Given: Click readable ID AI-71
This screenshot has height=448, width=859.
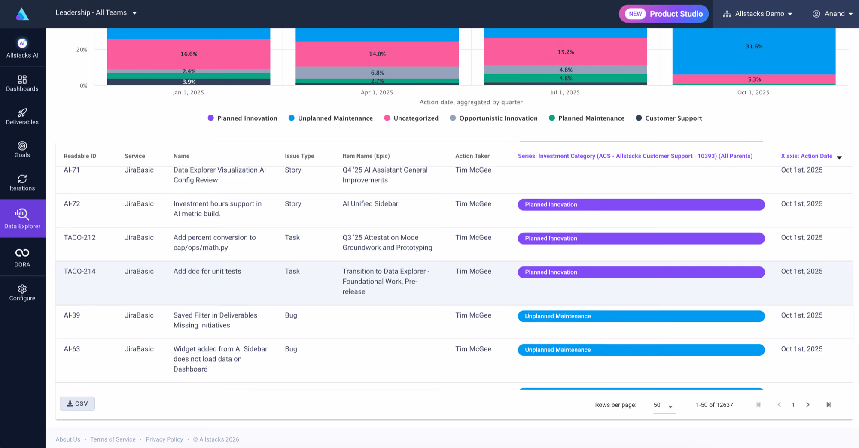Looking at the screenshot, I should tap(72, 170).
